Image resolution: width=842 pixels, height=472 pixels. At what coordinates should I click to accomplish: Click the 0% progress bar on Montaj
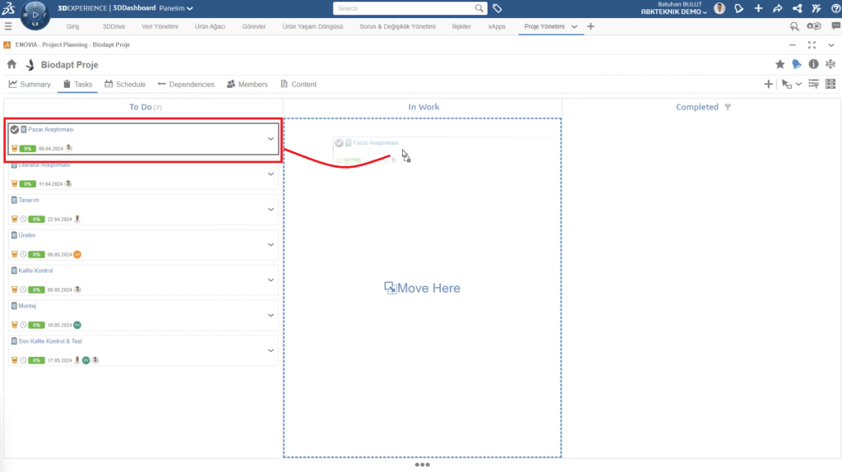point(37,325)
